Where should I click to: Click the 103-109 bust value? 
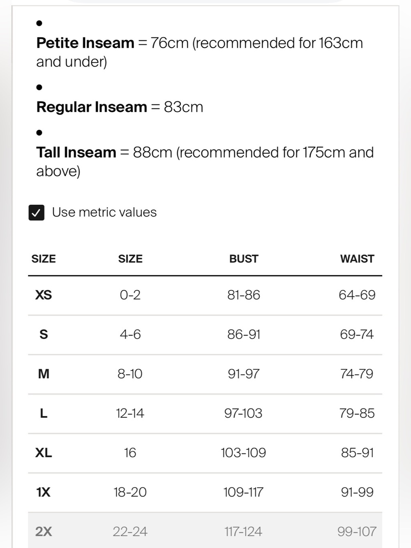tap(243, 453)
